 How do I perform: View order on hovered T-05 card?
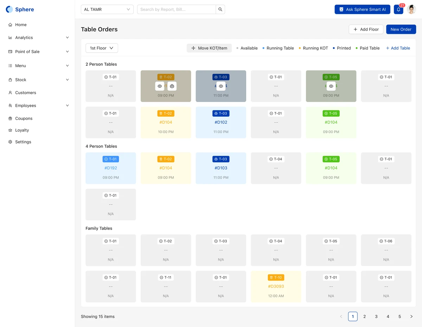331,86
